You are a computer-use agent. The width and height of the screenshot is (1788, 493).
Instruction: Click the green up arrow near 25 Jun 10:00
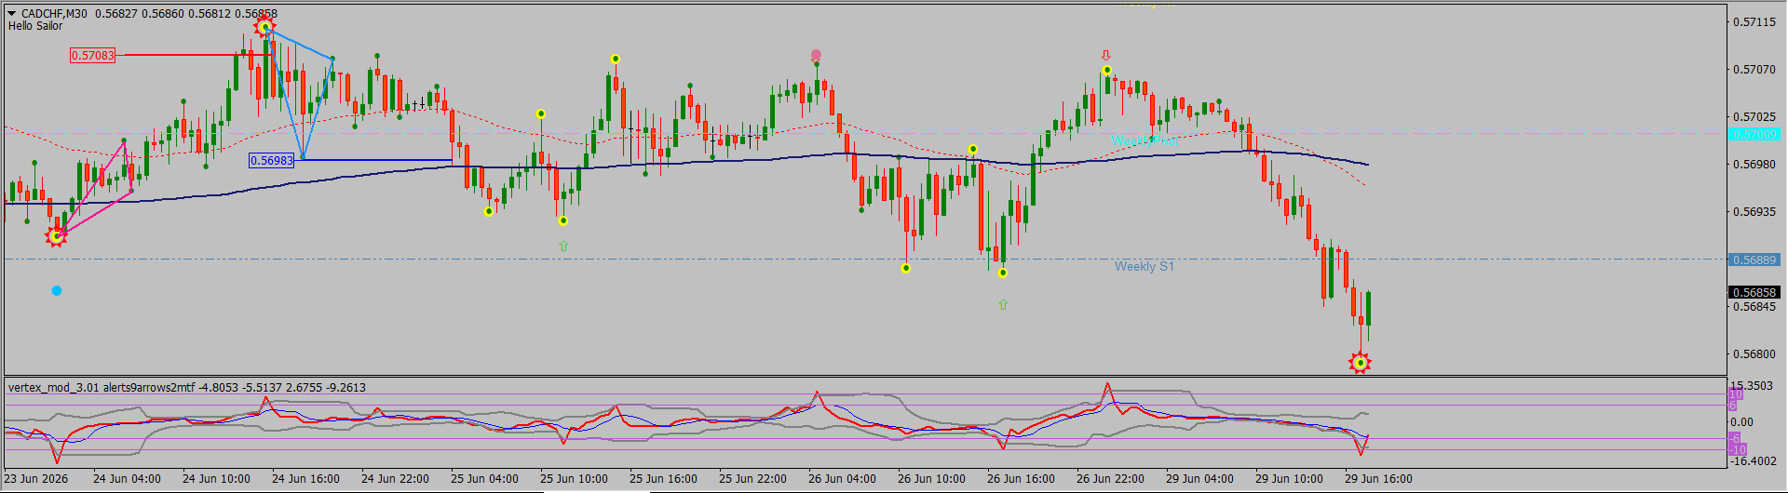pyautogui.click(x=563, y=246)
